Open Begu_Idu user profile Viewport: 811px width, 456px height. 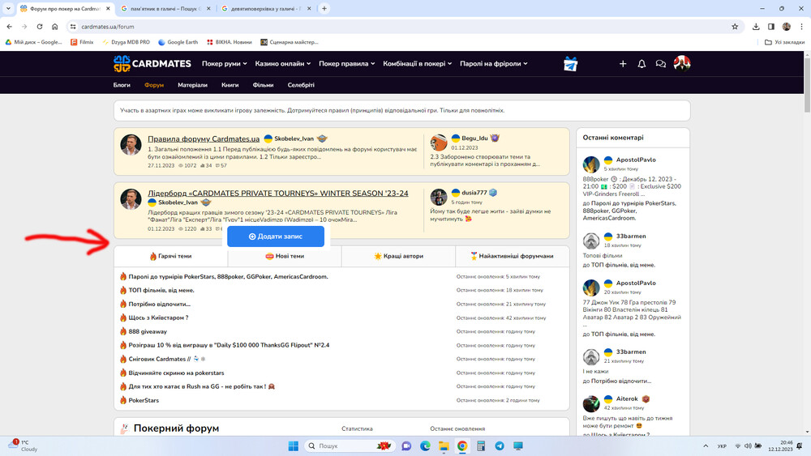[474, 138]
